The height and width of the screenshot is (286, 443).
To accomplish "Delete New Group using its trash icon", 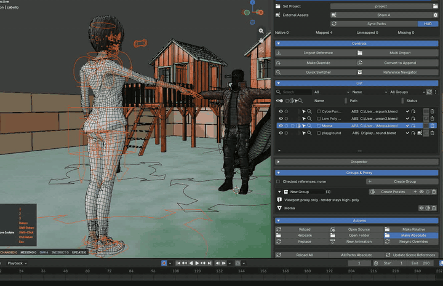I will coord(434,192).
